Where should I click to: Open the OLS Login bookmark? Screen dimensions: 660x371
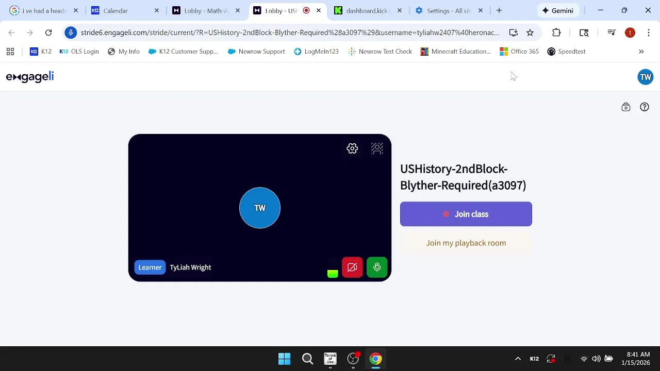point(79,52)
